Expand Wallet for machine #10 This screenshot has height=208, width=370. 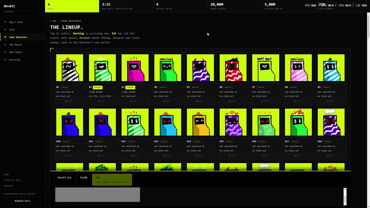(70, 155)
